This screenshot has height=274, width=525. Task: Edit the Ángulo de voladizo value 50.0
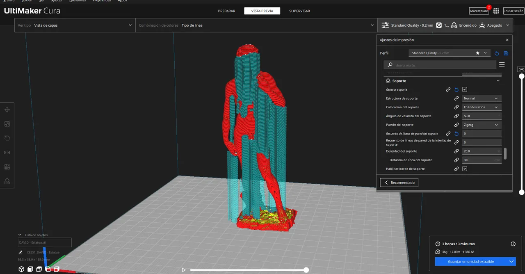[482, 116]
